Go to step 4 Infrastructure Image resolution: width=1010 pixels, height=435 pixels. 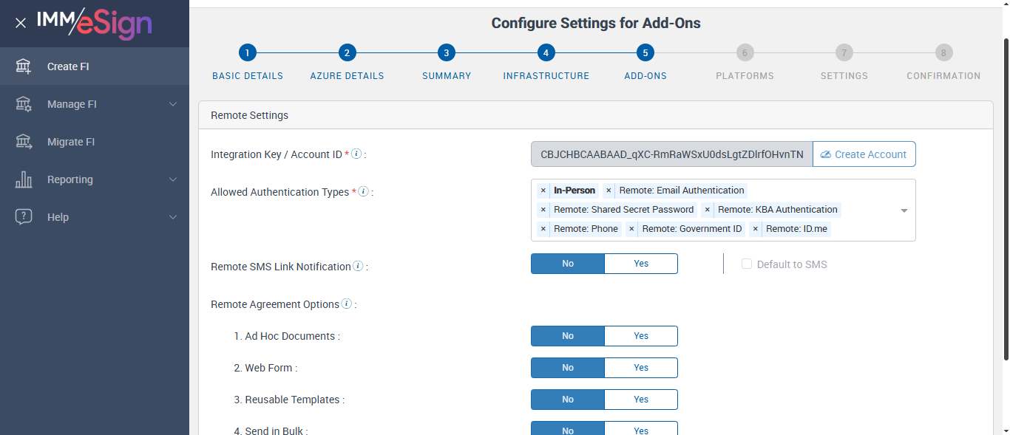point(546,53)
